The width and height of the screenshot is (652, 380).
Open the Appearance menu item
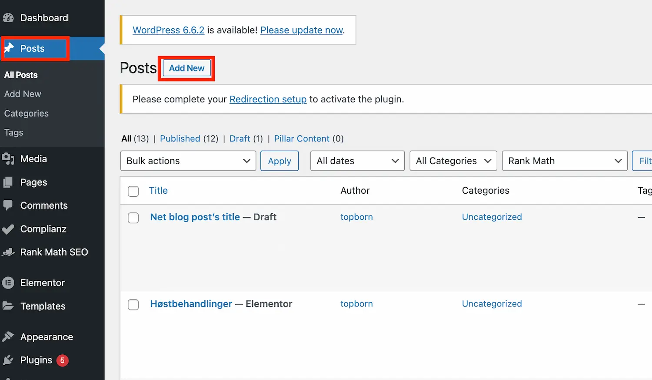[47, 337]
